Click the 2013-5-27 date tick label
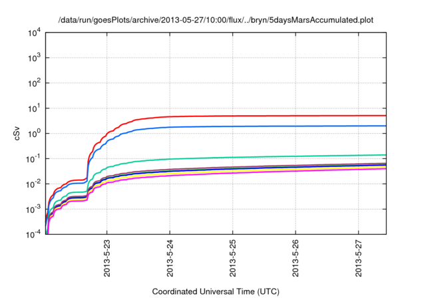Screen dimensions: 426x298 coord(359,258)
